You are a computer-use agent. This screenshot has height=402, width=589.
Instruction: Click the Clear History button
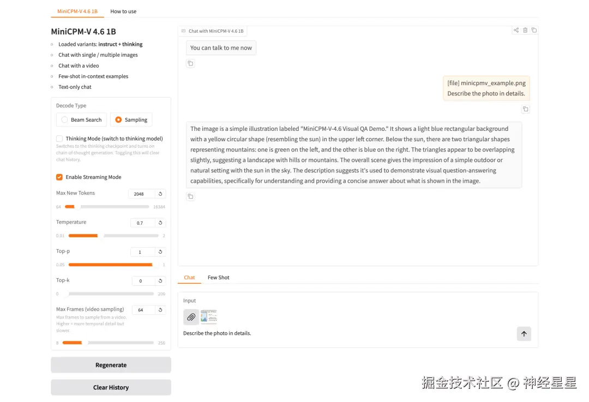pyautogui.click(x=111, y=387)
